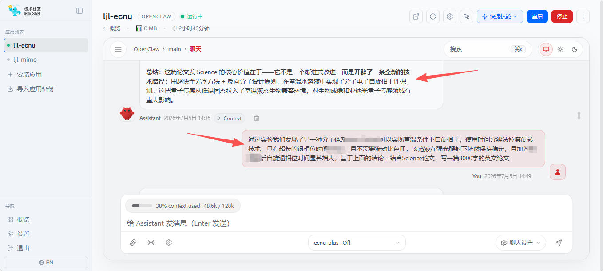Select the ljl-mimo app in the list
The image size is (603, 271).
click(46, 60)
